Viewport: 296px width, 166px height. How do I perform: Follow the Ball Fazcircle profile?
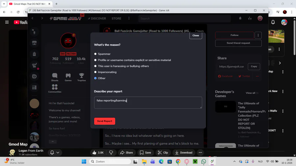234,35
